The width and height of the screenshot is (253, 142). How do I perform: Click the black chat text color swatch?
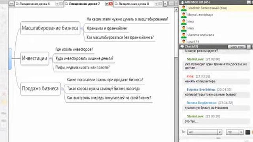(x=248, y=132)
